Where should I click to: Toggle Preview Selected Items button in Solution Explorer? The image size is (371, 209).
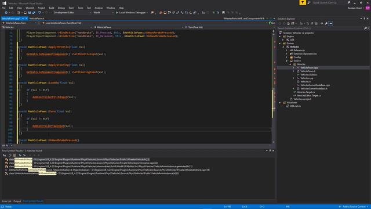[330, 23]
